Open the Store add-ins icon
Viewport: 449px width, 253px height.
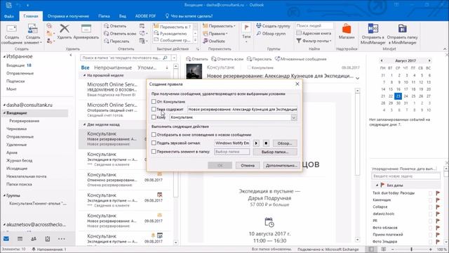[x=347, y=29]
